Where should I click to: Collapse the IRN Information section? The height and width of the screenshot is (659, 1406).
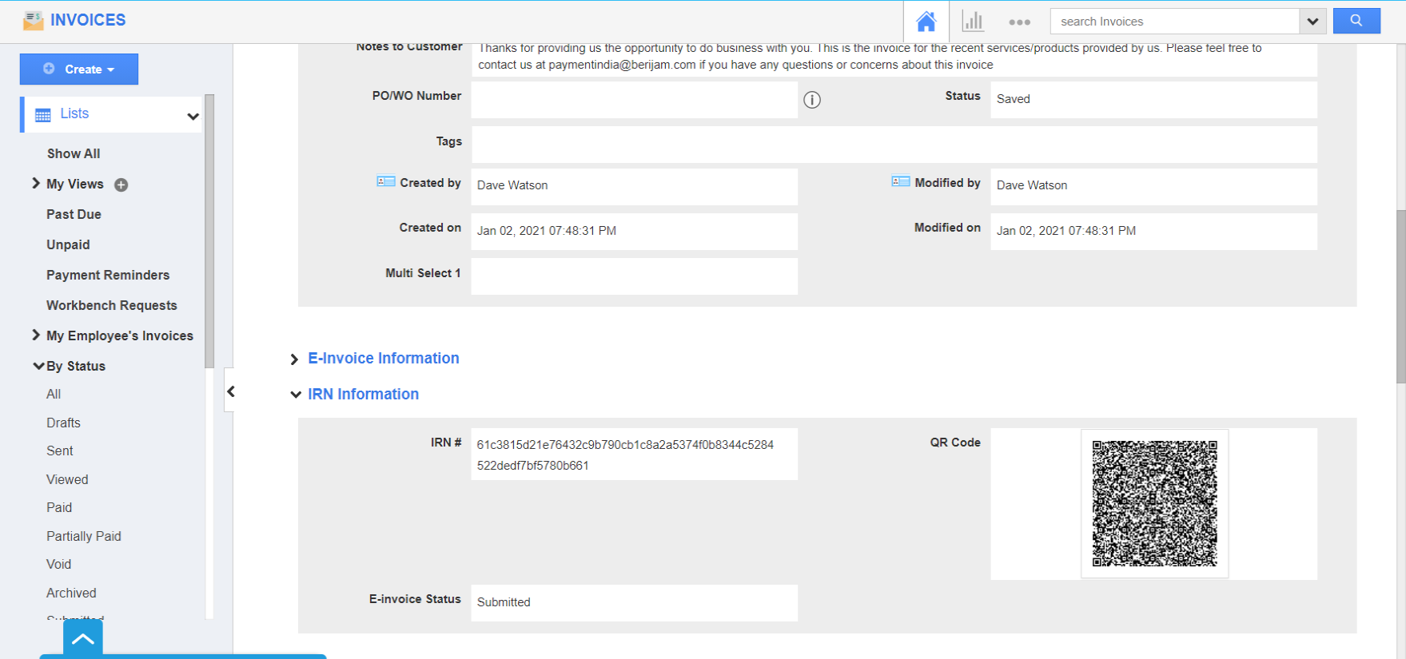296,395
